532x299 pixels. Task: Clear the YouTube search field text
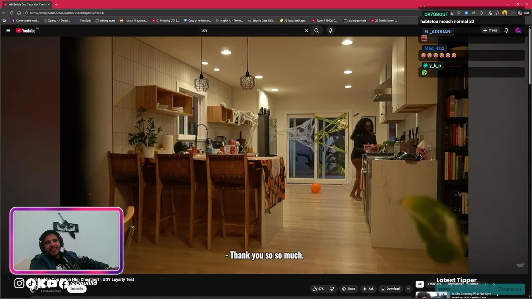tap(306, 30)
